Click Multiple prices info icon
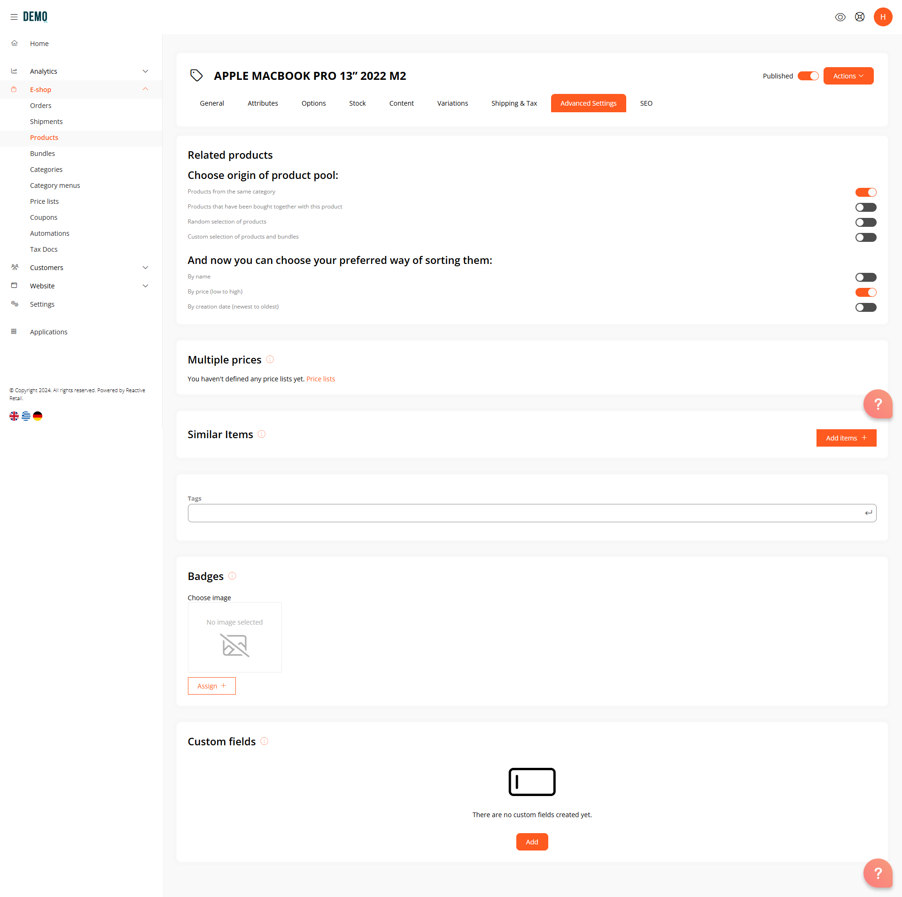902x897 pixels. (x=270, y=359)
